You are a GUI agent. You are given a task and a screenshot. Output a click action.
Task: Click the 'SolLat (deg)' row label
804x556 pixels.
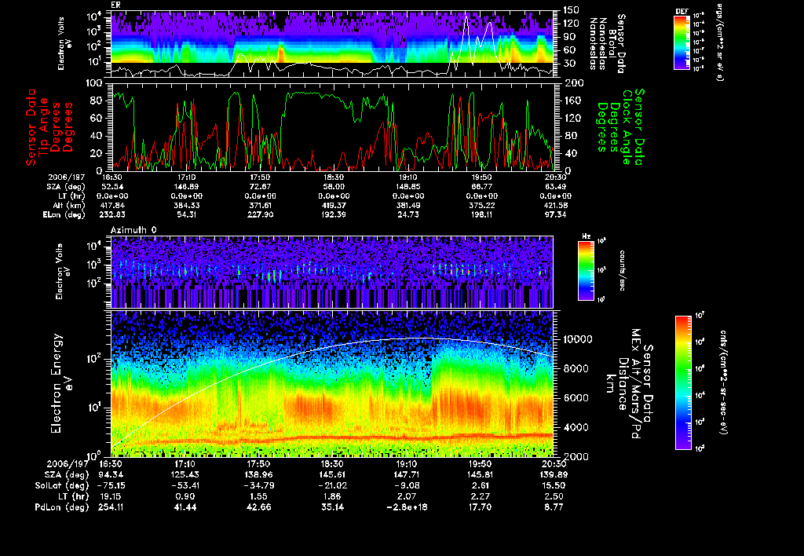point(61,485)
